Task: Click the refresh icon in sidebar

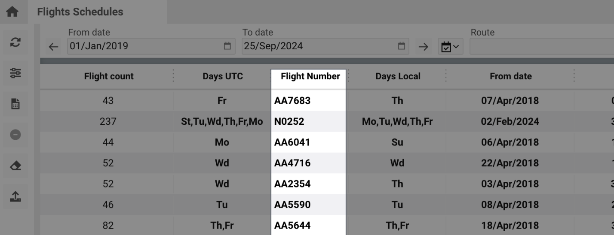Action: 15,42
